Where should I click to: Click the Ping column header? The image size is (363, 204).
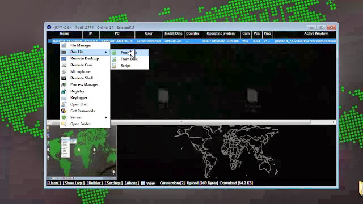pyautogui.click(x=267, y=34)
